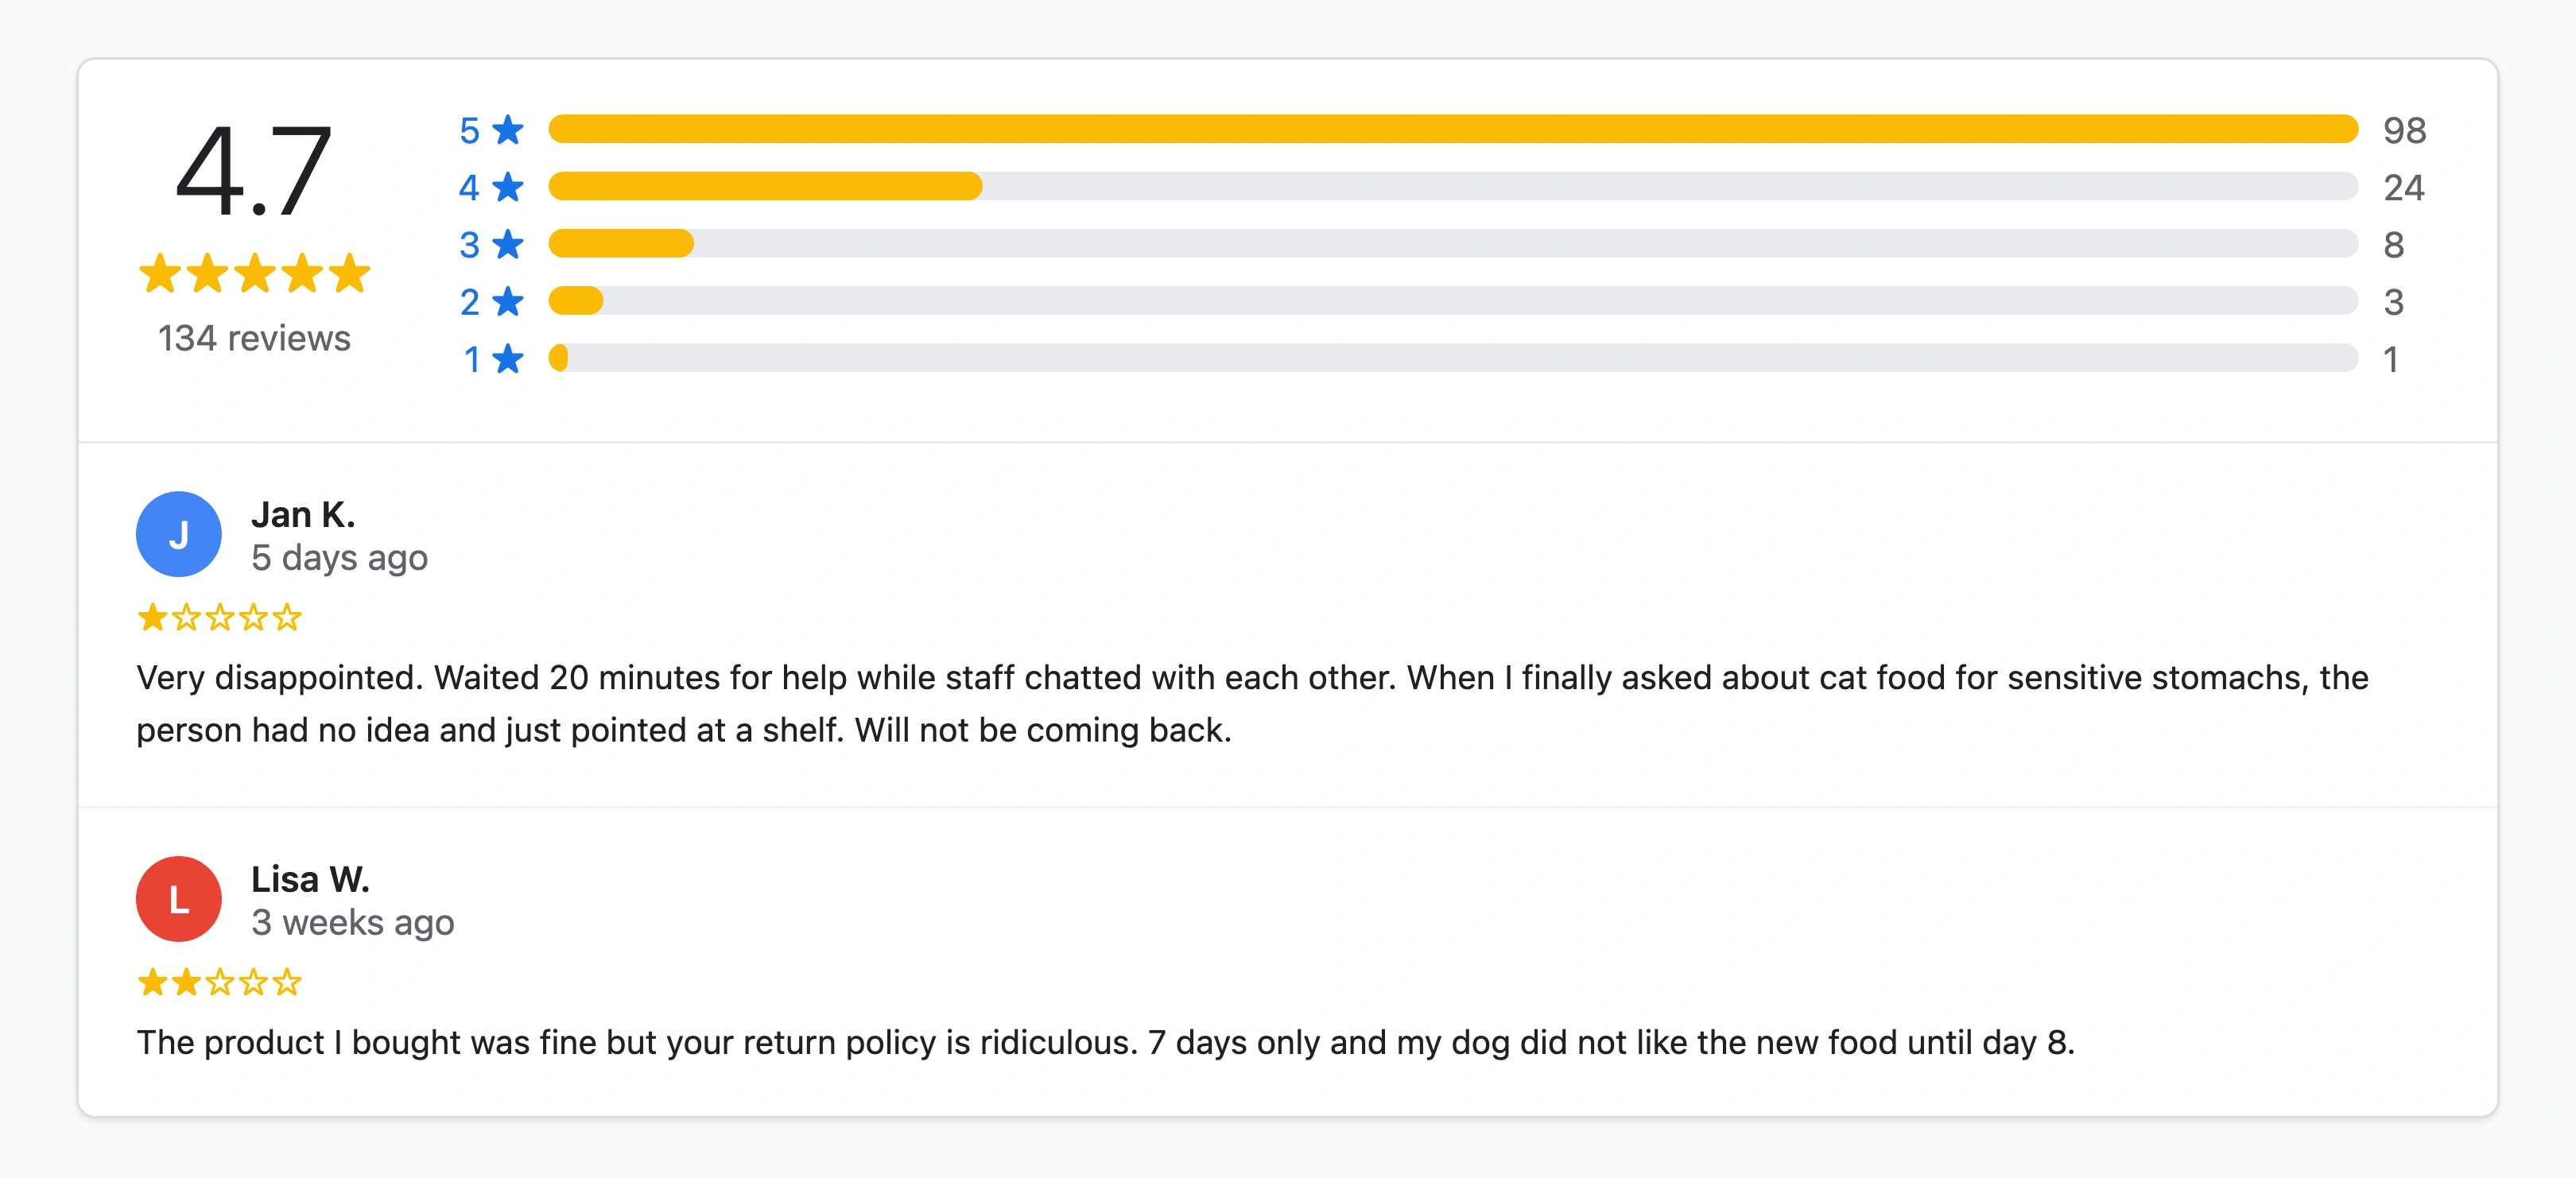Click the blue star beside the 1-star row
This screenshot has width=2576, height=1178.
(508, 358)
